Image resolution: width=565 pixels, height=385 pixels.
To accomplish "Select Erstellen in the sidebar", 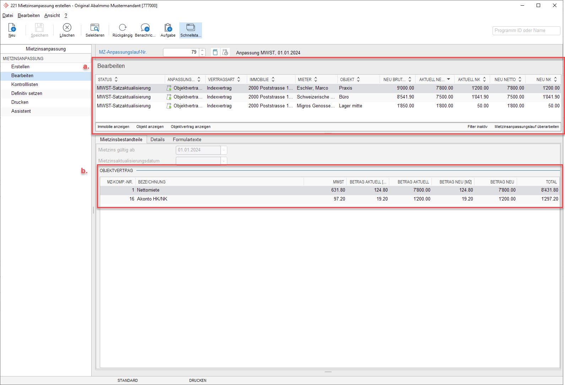I will pos(46,67).
